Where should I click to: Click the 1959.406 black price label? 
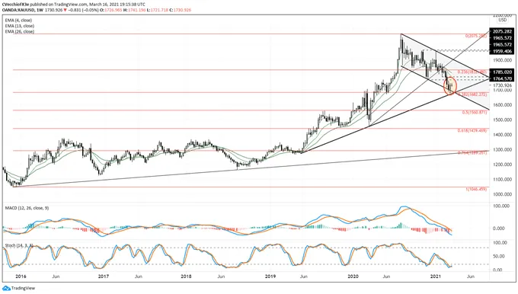(502, 51)
